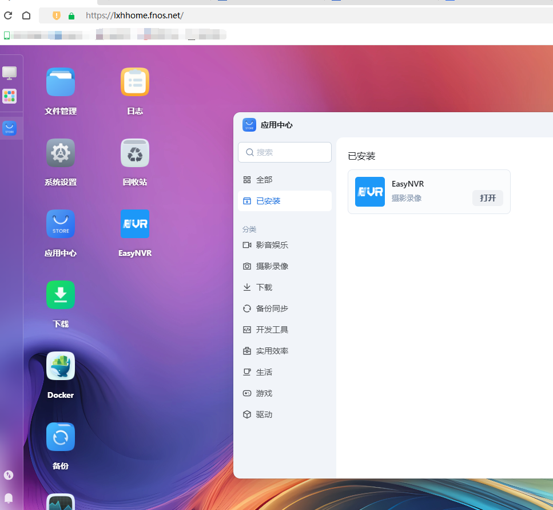Select 全部 in the app center sidebar
The image size is (553, 510).
285,180
